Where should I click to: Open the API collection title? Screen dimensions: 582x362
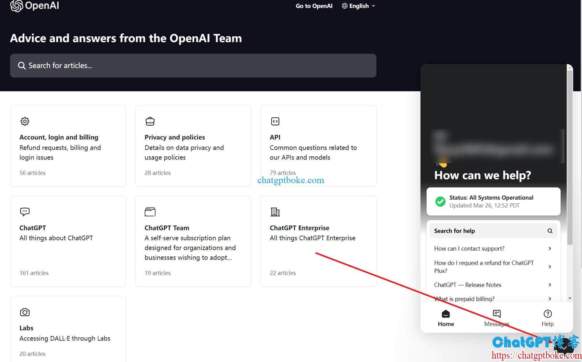click(x=275, y=137)
